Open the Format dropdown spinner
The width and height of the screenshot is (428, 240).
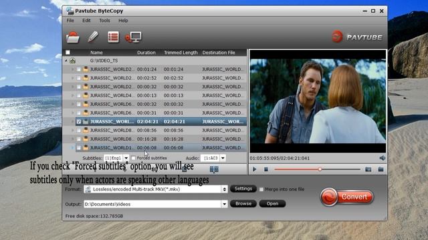point(225,189)
